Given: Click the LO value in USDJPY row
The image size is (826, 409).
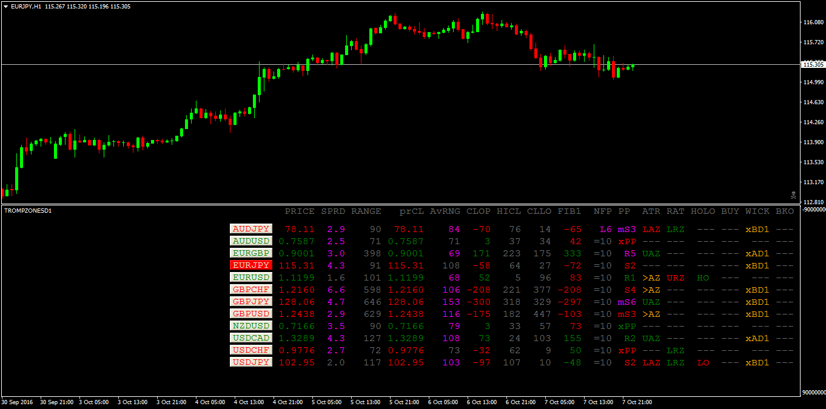Looking at the screenshot, I should tap(703, 363).
